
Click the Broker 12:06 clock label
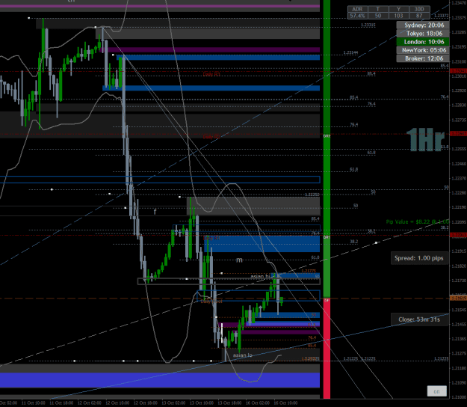click(x=424, y=58)
